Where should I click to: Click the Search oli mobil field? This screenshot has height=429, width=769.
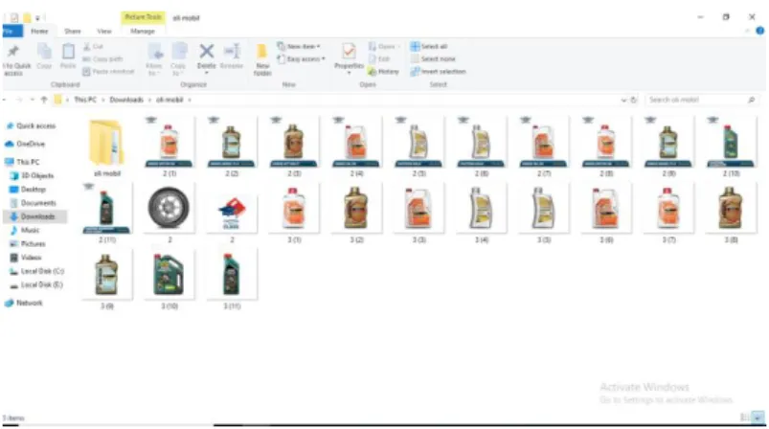[x=701, y=100]
